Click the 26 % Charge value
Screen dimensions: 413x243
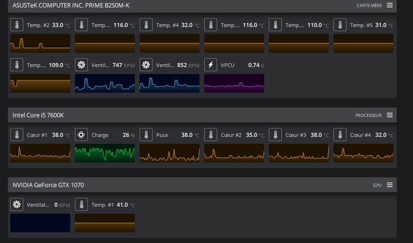point(128,135)
